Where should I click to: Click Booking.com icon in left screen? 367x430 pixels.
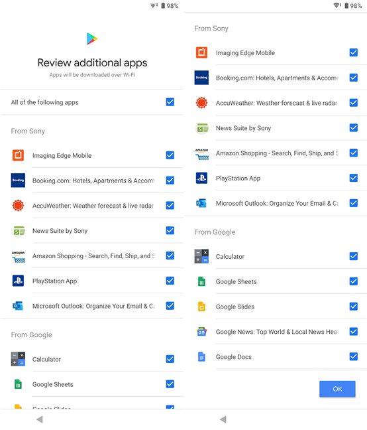click(18, 180)
